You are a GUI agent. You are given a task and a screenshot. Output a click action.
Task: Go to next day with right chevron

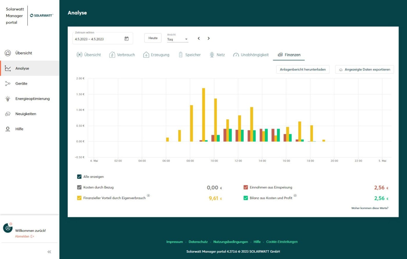point(208,38)
